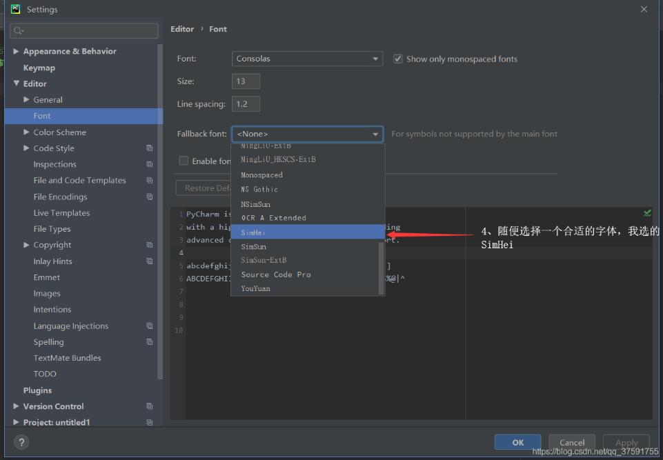Image resolution: width=663 pixels, height=460 pixels.
Task: Collapse the Fallback font dropdown
Action: pos(376,134)
